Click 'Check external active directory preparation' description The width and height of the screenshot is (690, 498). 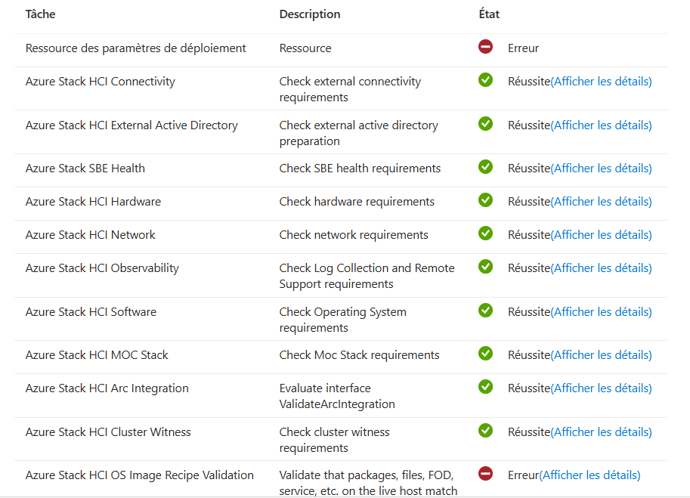tap(359, 133)
